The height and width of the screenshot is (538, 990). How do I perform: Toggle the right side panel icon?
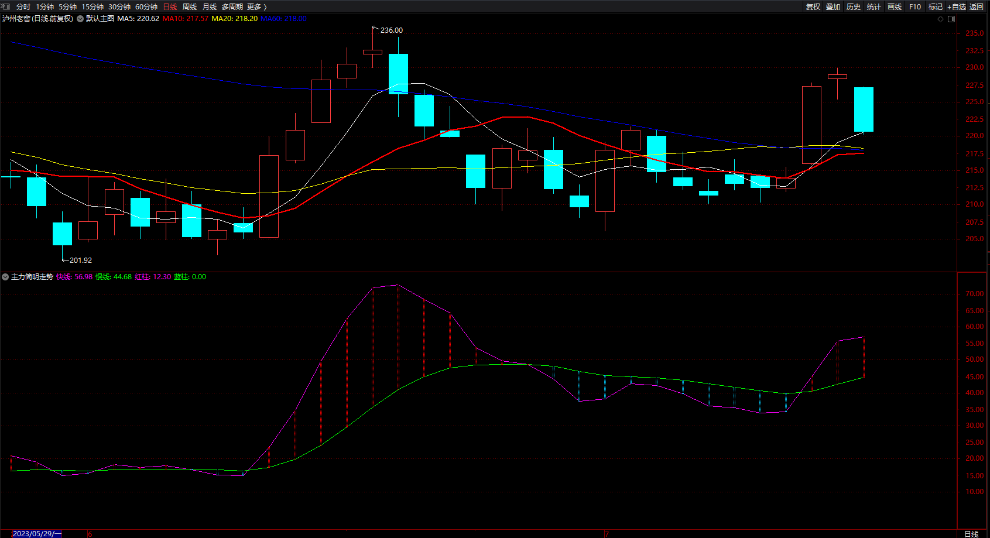(951, 19)
